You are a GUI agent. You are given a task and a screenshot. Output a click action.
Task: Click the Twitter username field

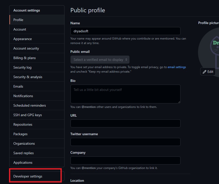tap(125, 142)
